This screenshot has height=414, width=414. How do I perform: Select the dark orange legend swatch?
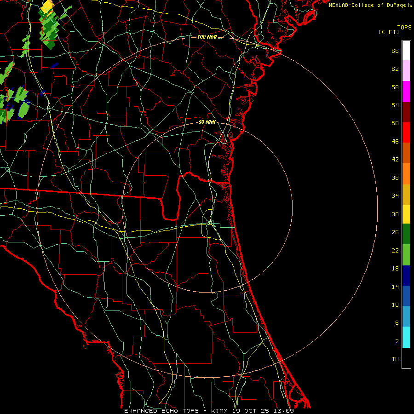[x=406, y=153]
